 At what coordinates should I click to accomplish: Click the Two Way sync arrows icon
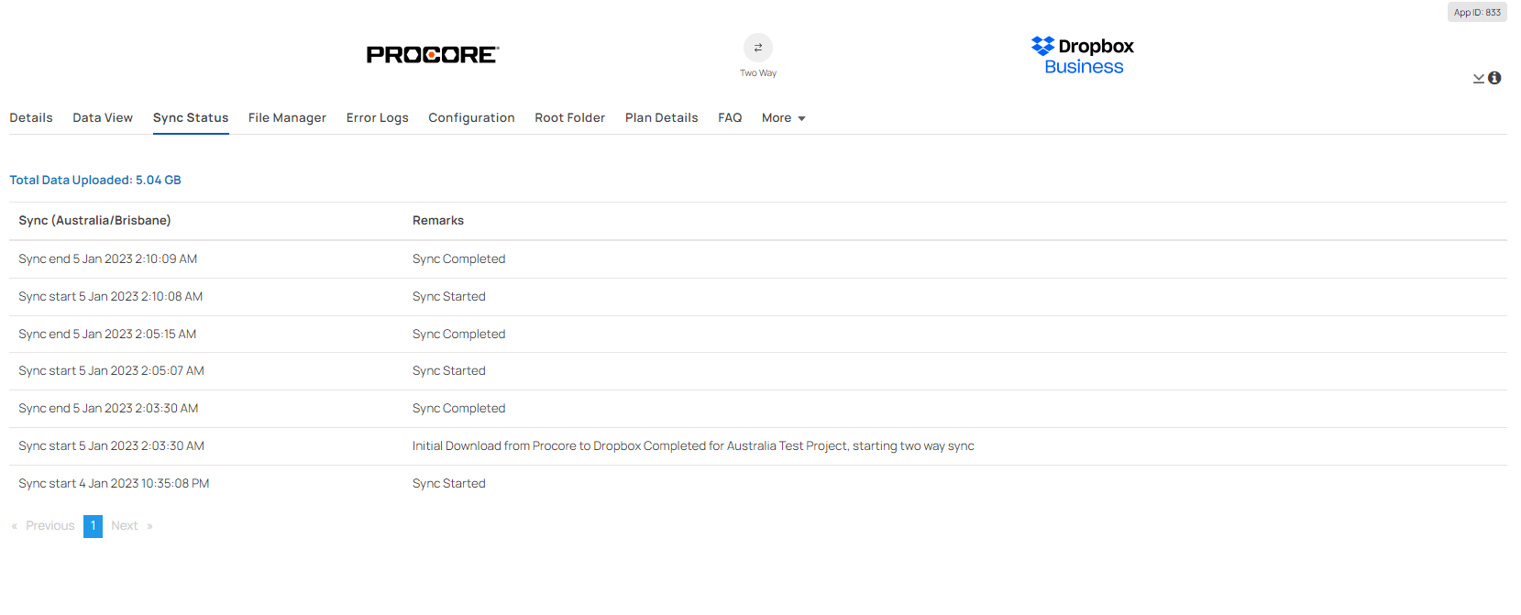point(758,48)
